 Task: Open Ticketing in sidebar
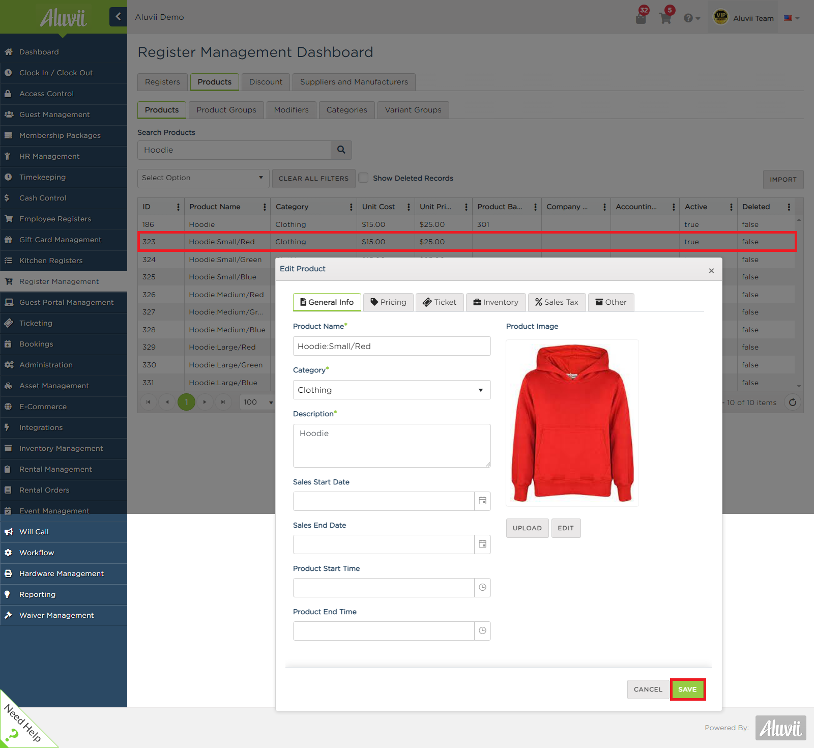(x=64, y=323)
